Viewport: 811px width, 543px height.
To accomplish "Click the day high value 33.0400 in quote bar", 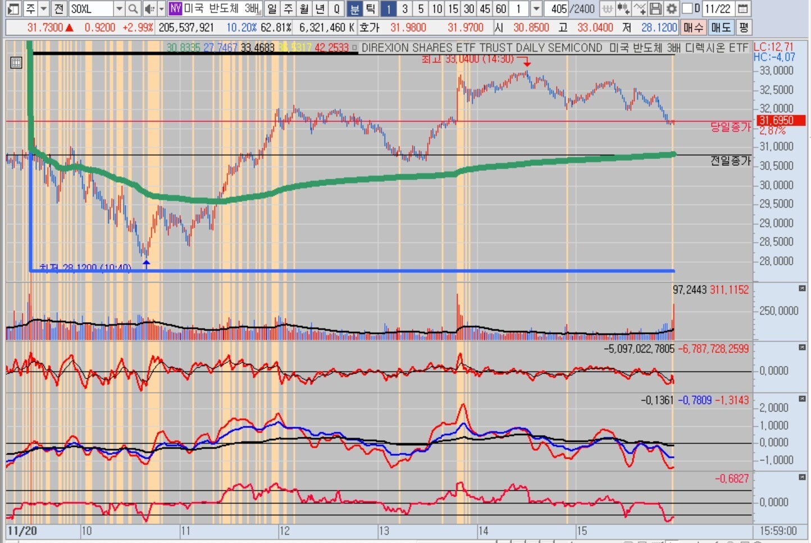I will pyautogui.click(x=595, y=27).
